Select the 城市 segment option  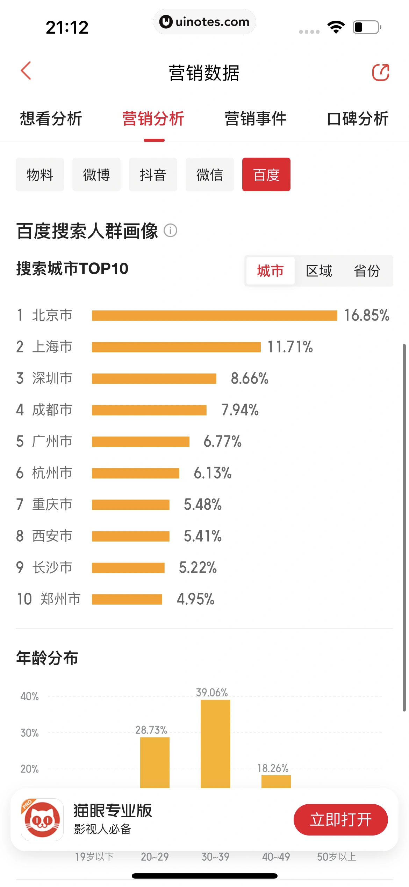tap(270, 271)
